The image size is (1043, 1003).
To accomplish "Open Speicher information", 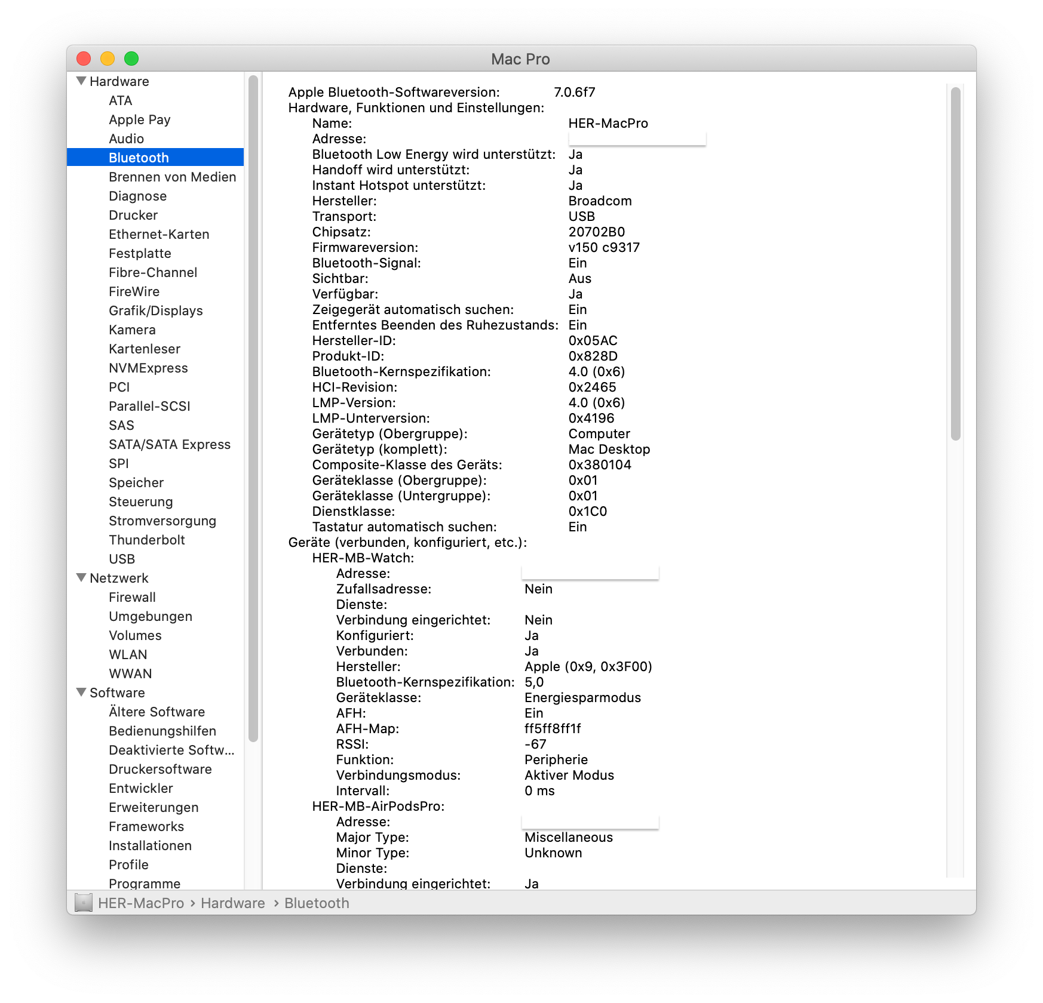I will click(136, 482).
